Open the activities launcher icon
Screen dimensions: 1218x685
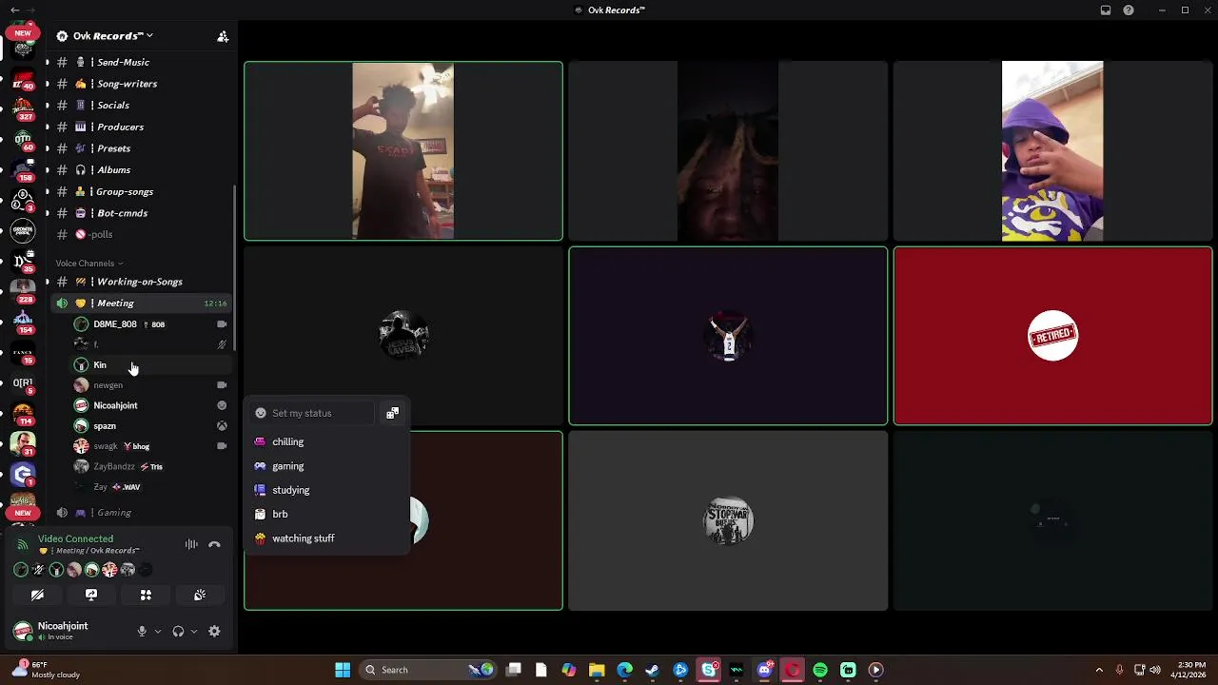tap(146, 595)
